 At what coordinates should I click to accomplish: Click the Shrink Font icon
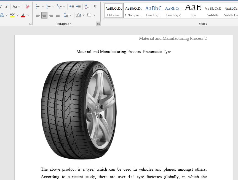coord(7,7)
